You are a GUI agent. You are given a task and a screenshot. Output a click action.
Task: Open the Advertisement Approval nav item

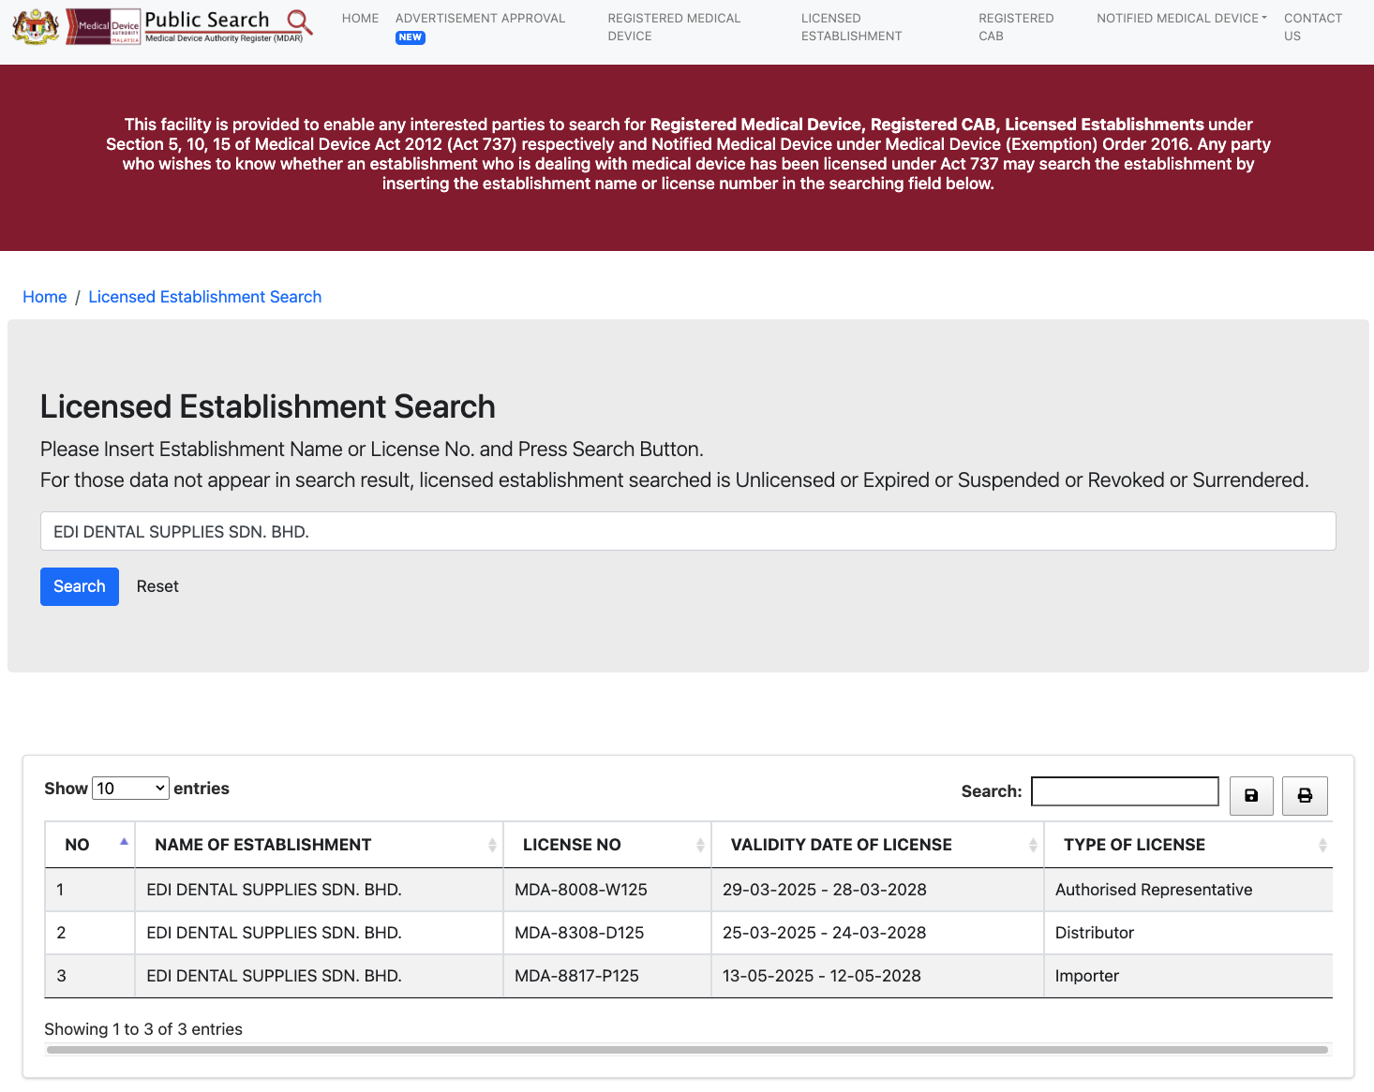coord(480,19)
